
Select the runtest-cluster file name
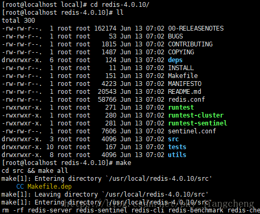[x=196, y=115]
